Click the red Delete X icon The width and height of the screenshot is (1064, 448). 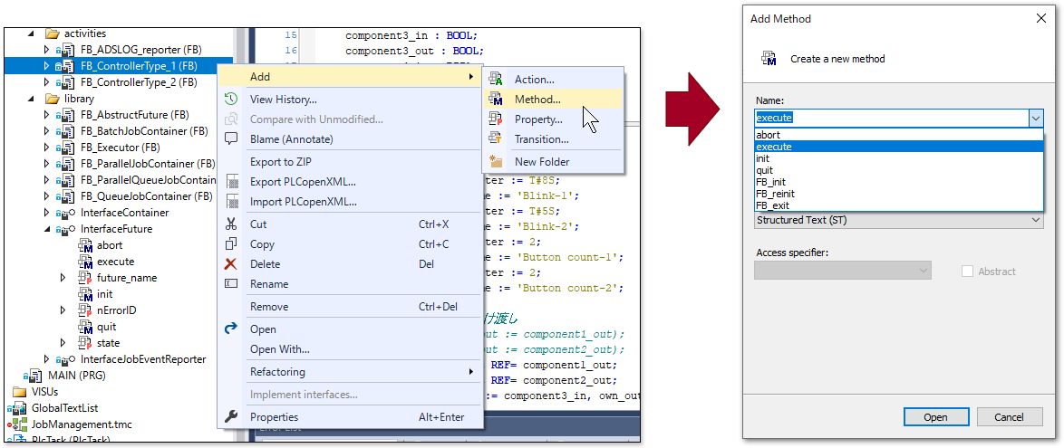coord(231,263)
